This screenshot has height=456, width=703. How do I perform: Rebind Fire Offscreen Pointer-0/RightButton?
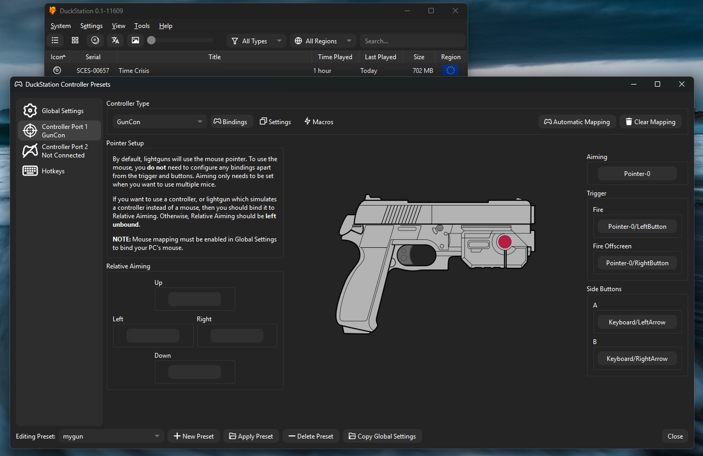pyautogui.click(x=637, y=263)
